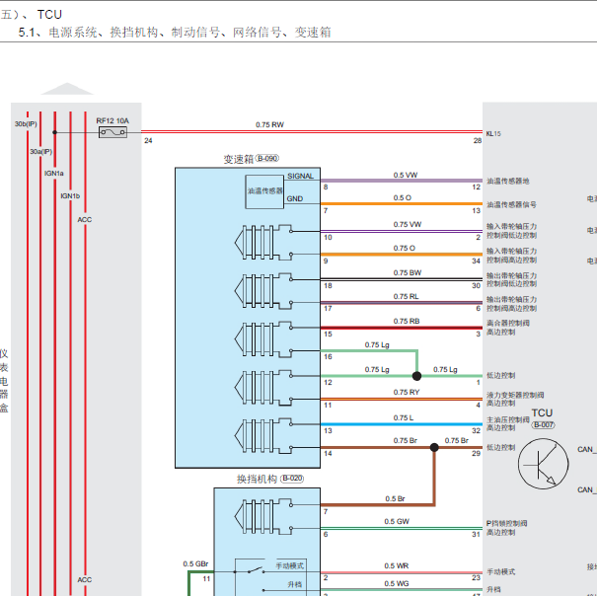
Task: Click the 0.5 O wire label
Action: tap(403, 198)
